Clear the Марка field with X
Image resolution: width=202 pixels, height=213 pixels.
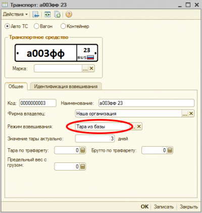coord(91,68)
